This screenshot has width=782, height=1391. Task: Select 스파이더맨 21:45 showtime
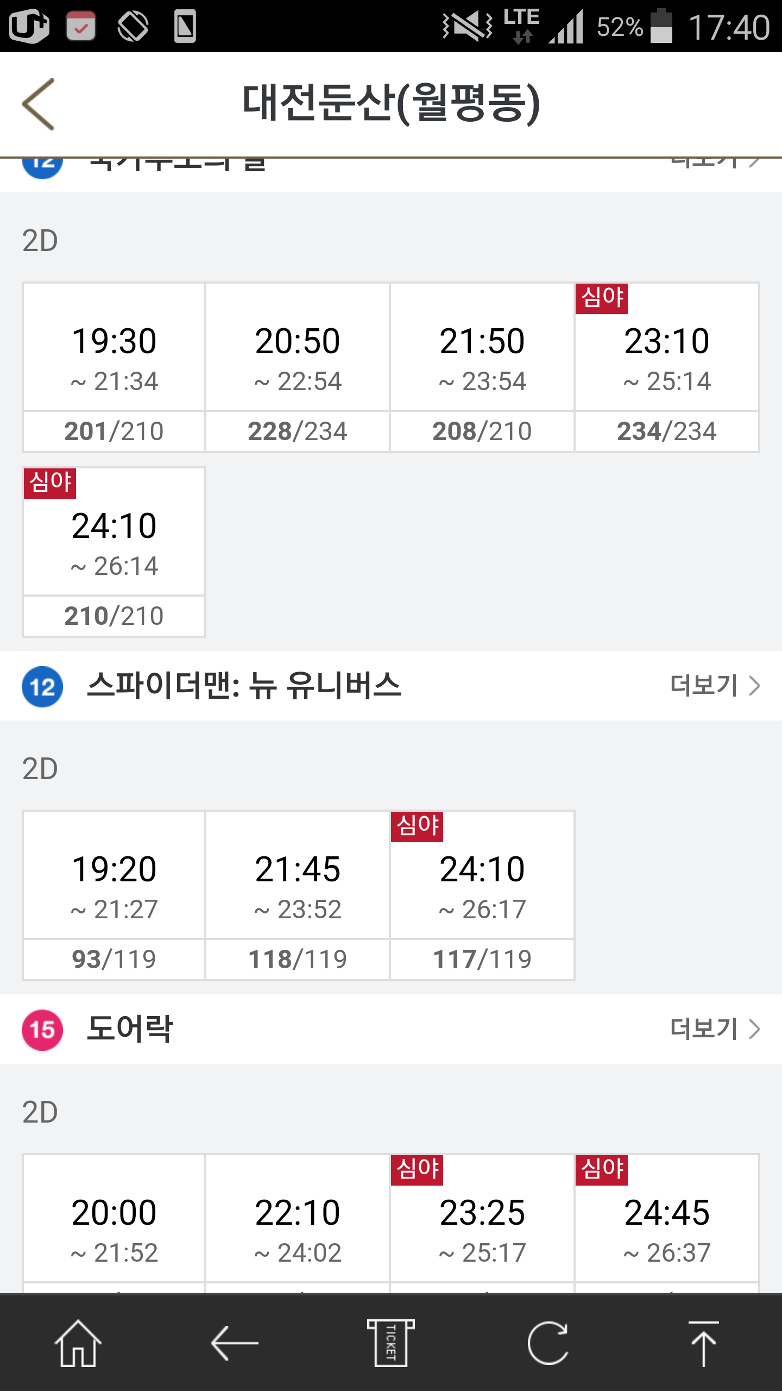tap(298, 895)
